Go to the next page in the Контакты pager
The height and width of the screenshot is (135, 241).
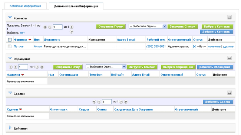(x=72, y=27)
